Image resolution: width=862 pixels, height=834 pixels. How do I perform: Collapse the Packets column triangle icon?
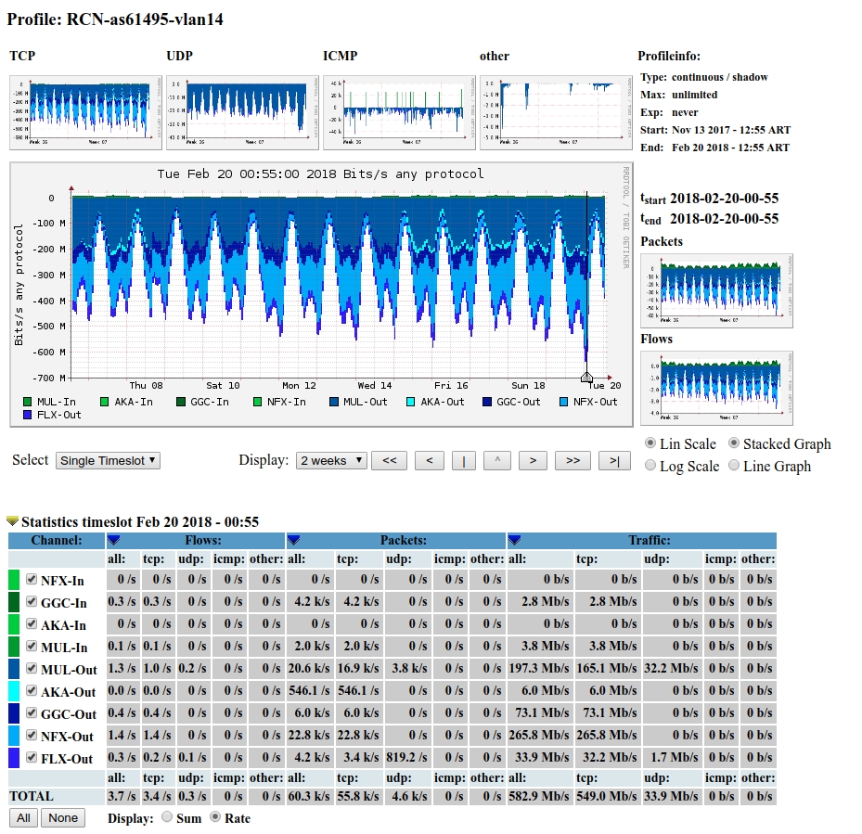point(293,540)
